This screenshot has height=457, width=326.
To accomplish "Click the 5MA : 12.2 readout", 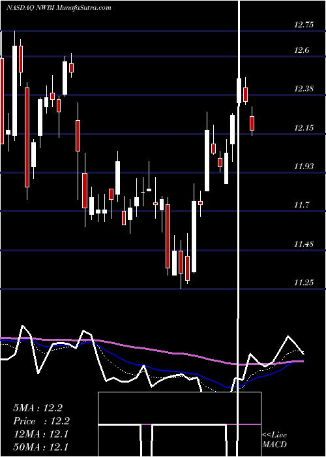I will pyautogui.click(x=38, y=408).
